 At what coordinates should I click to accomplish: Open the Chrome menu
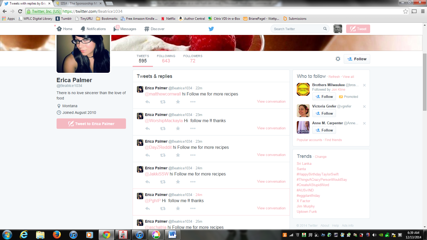coord(423,11)
